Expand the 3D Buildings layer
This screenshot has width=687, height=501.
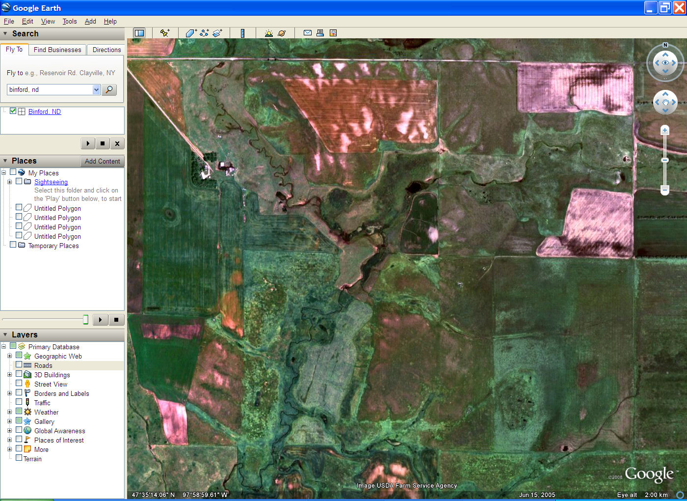coord(9,375)
